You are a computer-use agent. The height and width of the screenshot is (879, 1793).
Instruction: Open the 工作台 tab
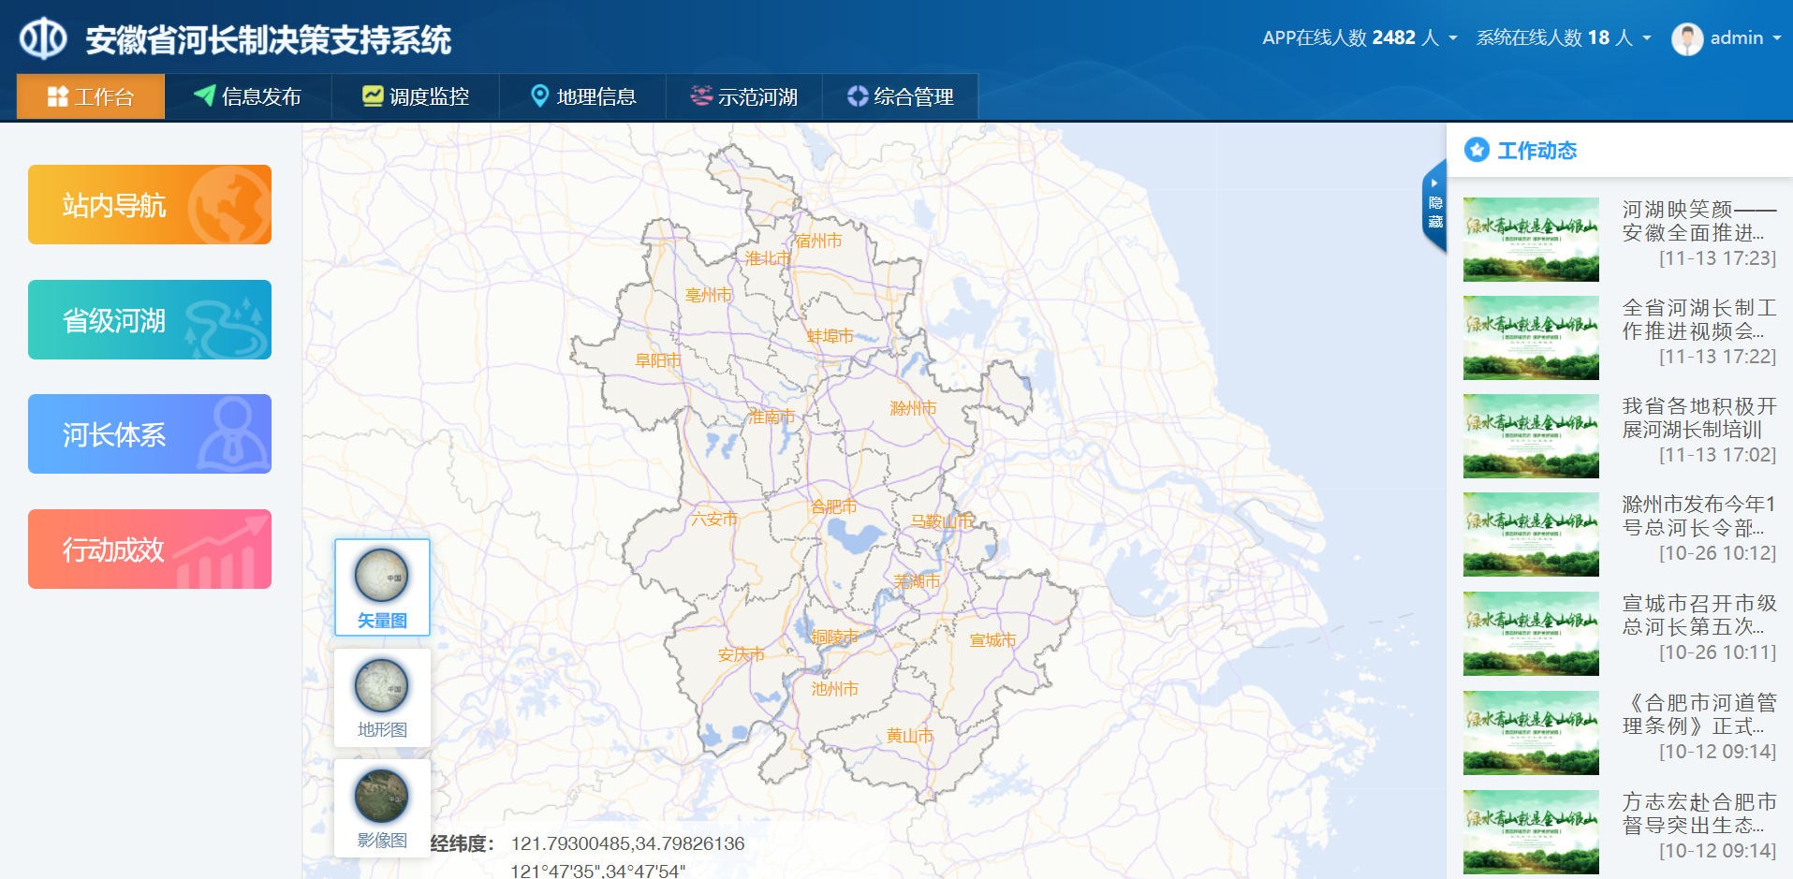[91, 96]
